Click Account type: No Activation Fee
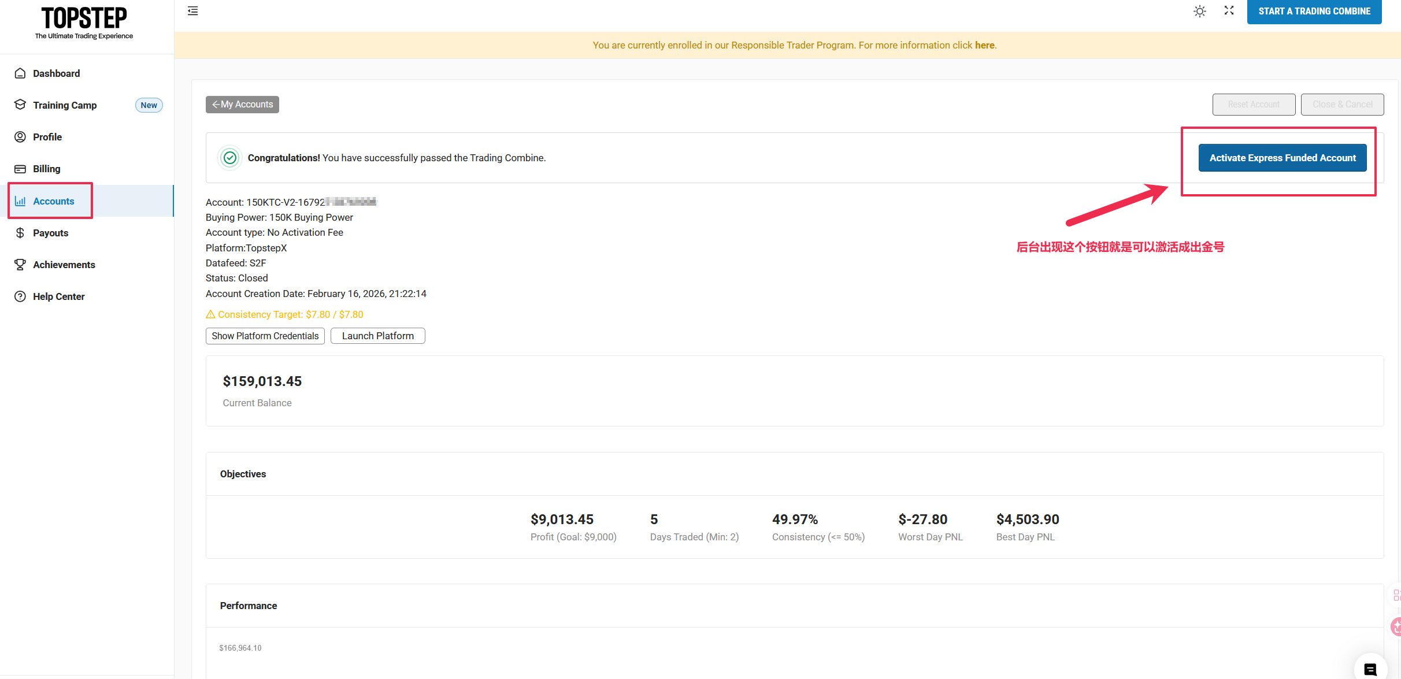Viewport: 1401px width, 679px height. (275, 232)
